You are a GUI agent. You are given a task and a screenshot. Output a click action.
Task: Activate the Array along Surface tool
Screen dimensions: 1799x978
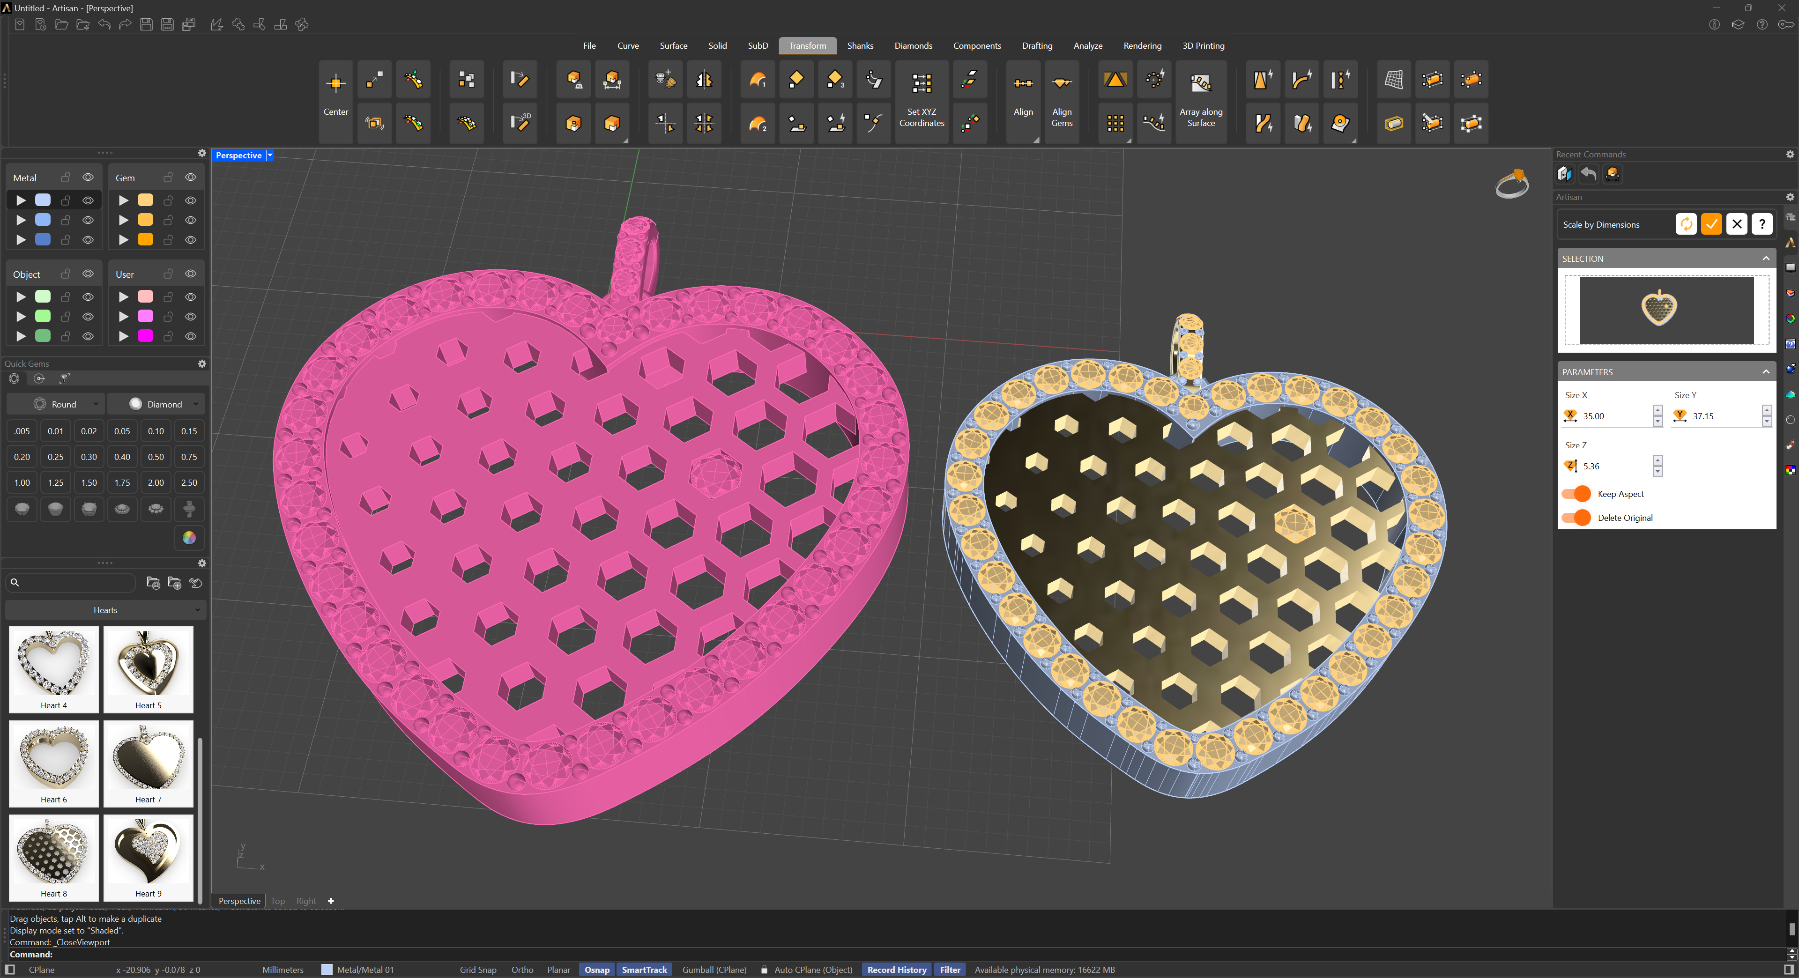point(1200,101)
